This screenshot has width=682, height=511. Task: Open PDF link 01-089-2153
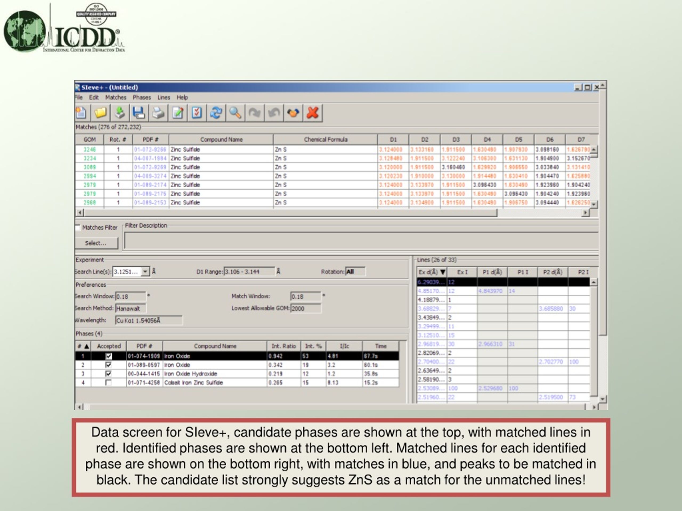click(150, 203)
